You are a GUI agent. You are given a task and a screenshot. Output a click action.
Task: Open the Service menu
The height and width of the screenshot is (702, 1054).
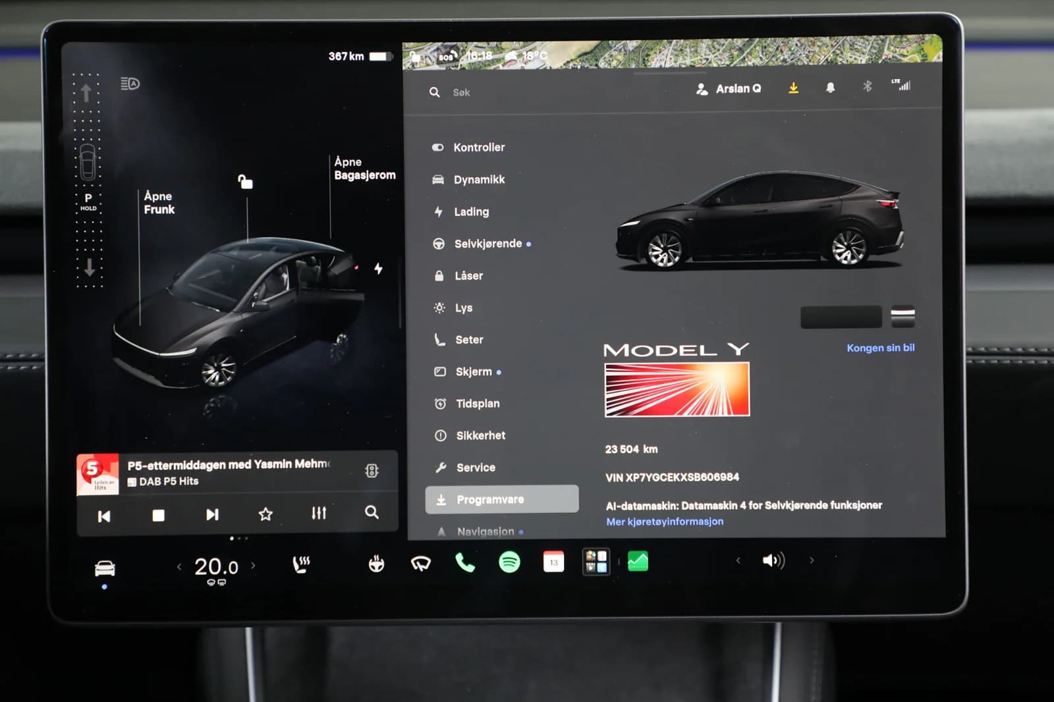(466, 468)
